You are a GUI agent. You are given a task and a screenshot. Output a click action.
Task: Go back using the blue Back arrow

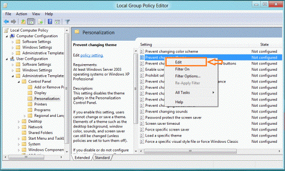point(7,22)
